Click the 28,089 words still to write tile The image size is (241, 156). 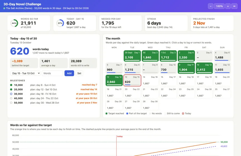tap(83, 63)
